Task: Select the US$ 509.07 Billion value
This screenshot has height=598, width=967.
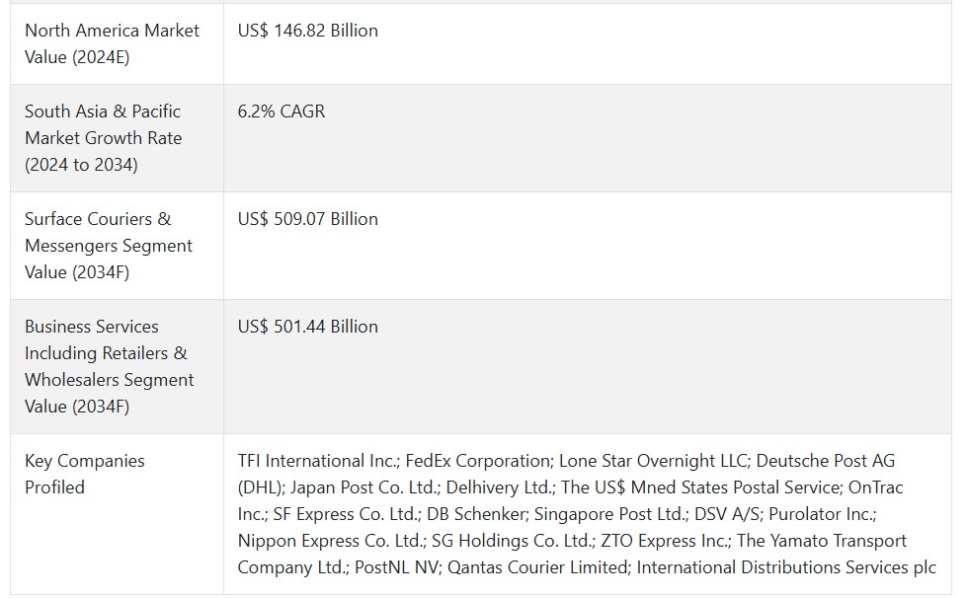Action: point(308,219)
